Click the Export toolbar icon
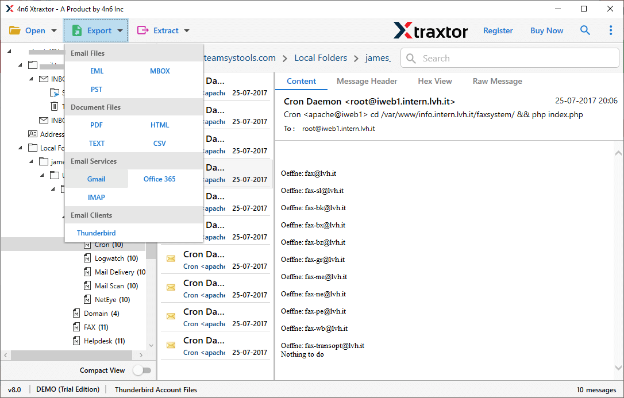This screenshot has height=398, width=624. (x=77, y=30)
